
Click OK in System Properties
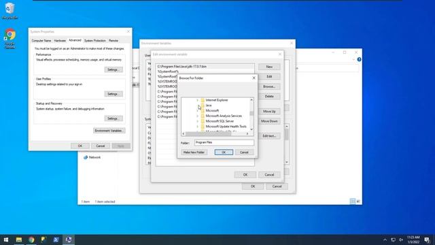(x=80, y=146)
